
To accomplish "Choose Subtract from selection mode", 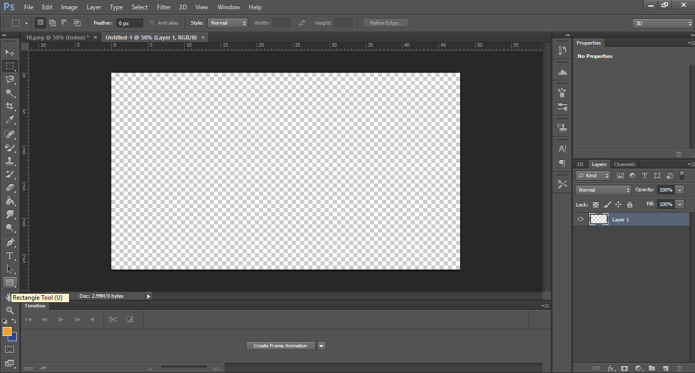I will click(65, 23).
